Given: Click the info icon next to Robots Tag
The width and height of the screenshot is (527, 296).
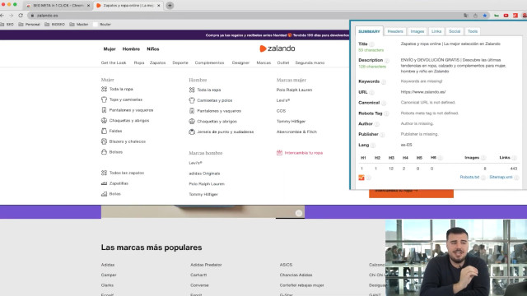Looking at the screenshot, I should 386,113.
